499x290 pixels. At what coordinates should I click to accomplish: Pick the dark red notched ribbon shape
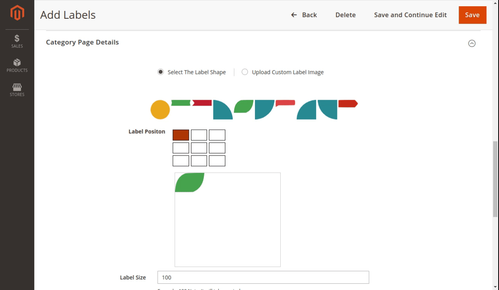202,103
